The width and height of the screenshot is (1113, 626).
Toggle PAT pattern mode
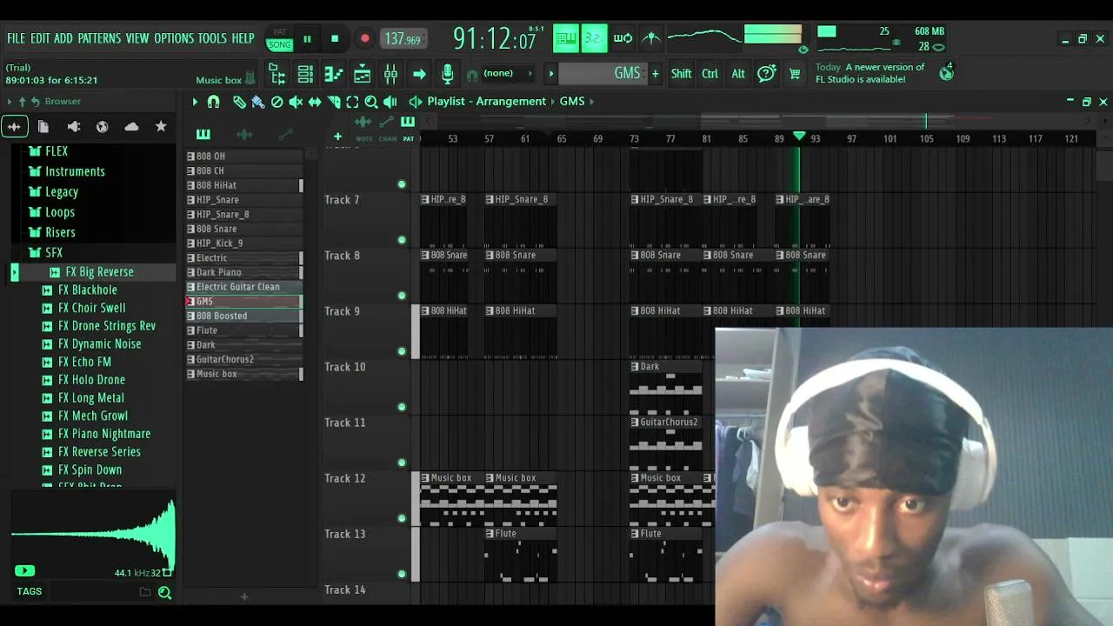pyautogui.click(x=280, y=32)
